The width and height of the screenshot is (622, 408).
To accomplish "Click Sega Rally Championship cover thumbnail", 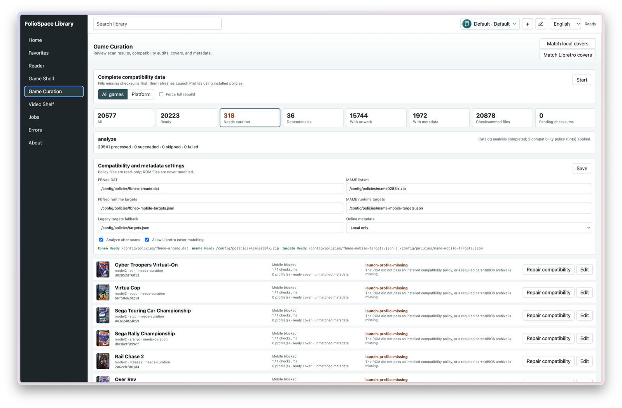I will tap(103, 338).
